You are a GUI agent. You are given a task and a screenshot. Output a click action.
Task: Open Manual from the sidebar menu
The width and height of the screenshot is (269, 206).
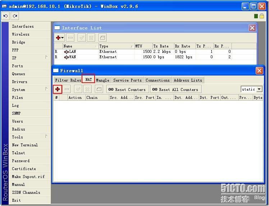(30, 184)
